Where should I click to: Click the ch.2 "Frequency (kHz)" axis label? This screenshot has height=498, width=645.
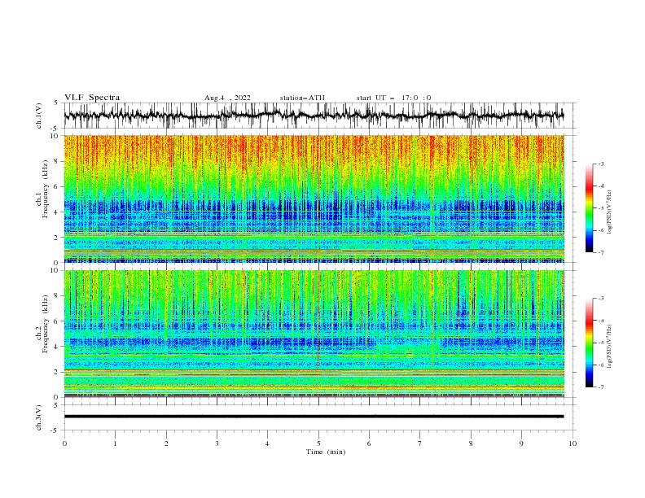pos(46,324)
